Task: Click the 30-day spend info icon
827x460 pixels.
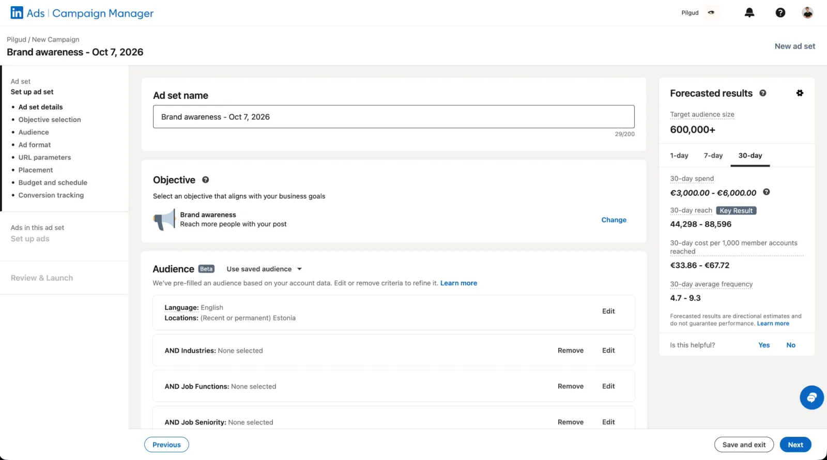Action: pyautogui.click(x=767, y=192)
